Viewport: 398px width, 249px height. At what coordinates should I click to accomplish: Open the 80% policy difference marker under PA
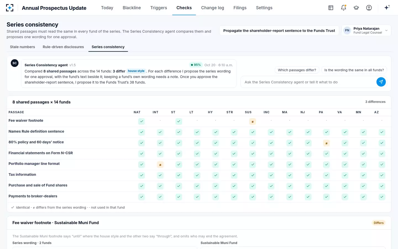click(326, 143)
